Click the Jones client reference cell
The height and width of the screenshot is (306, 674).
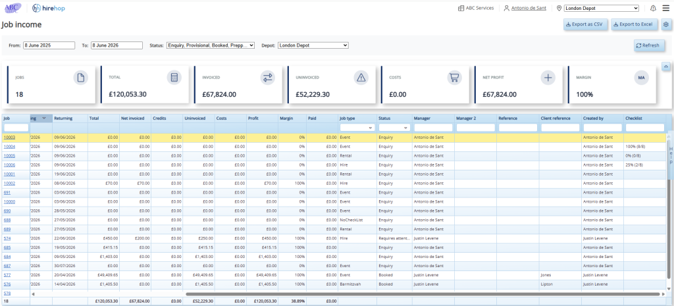click(561, 274)
